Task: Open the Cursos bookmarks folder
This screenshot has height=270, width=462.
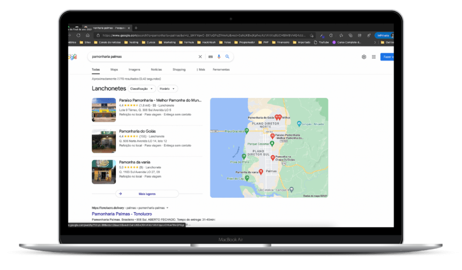Action: [148, 42]
